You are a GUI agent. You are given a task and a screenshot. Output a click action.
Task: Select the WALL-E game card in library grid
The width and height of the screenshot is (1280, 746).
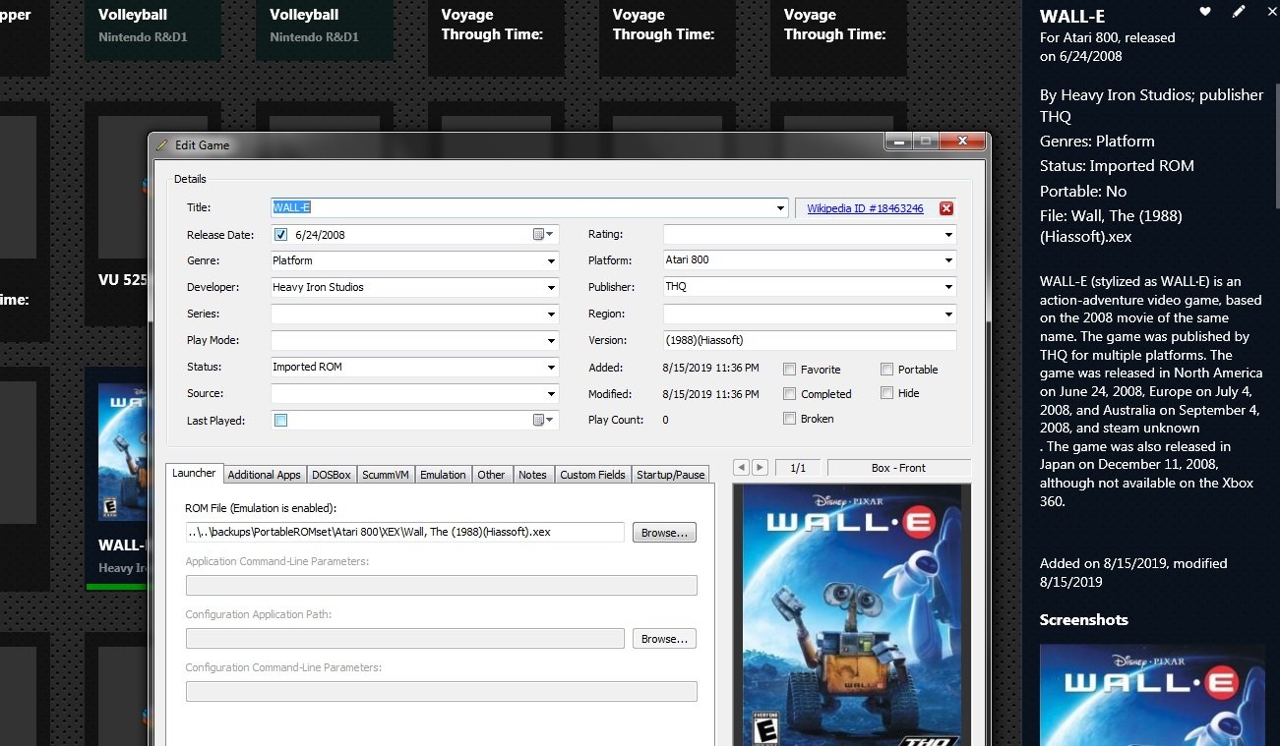pos(117,479)
